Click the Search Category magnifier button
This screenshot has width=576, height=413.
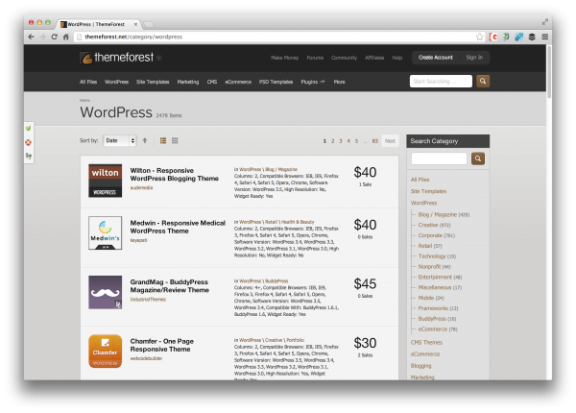pyautogui.click(x=478, y=158)
